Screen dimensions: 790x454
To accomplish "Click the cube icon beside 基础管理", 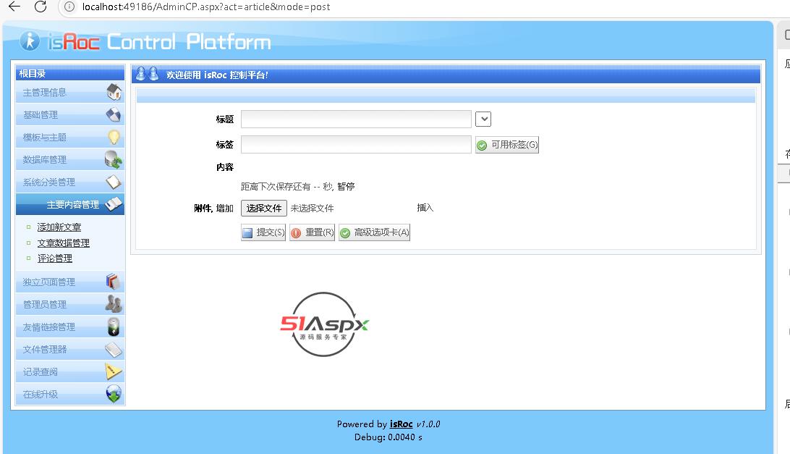I will 114,115.
